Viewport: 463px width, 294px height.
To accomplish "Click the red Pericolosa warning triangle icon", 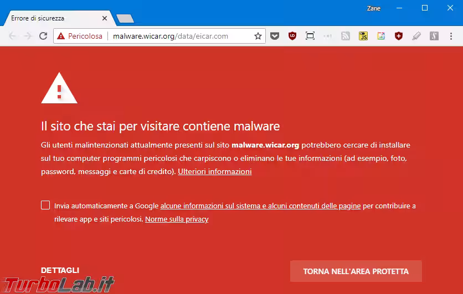I will (61, 36).
